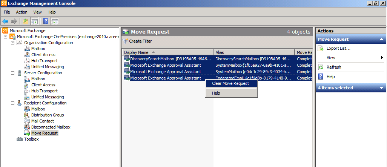This screenshot has width=387, height=167.
Task: Click Export List... in Actions pane
Action: point(338,48)
